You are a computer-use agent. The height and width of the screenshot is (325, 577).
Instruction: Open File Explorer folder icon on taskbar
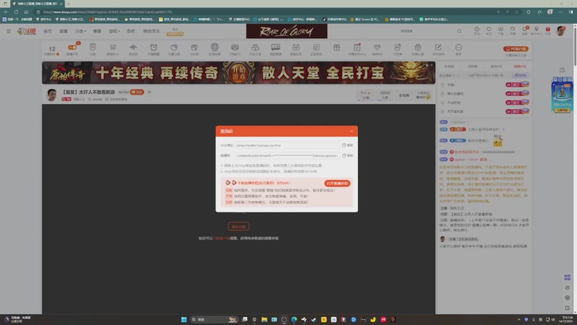click(264, 319)
